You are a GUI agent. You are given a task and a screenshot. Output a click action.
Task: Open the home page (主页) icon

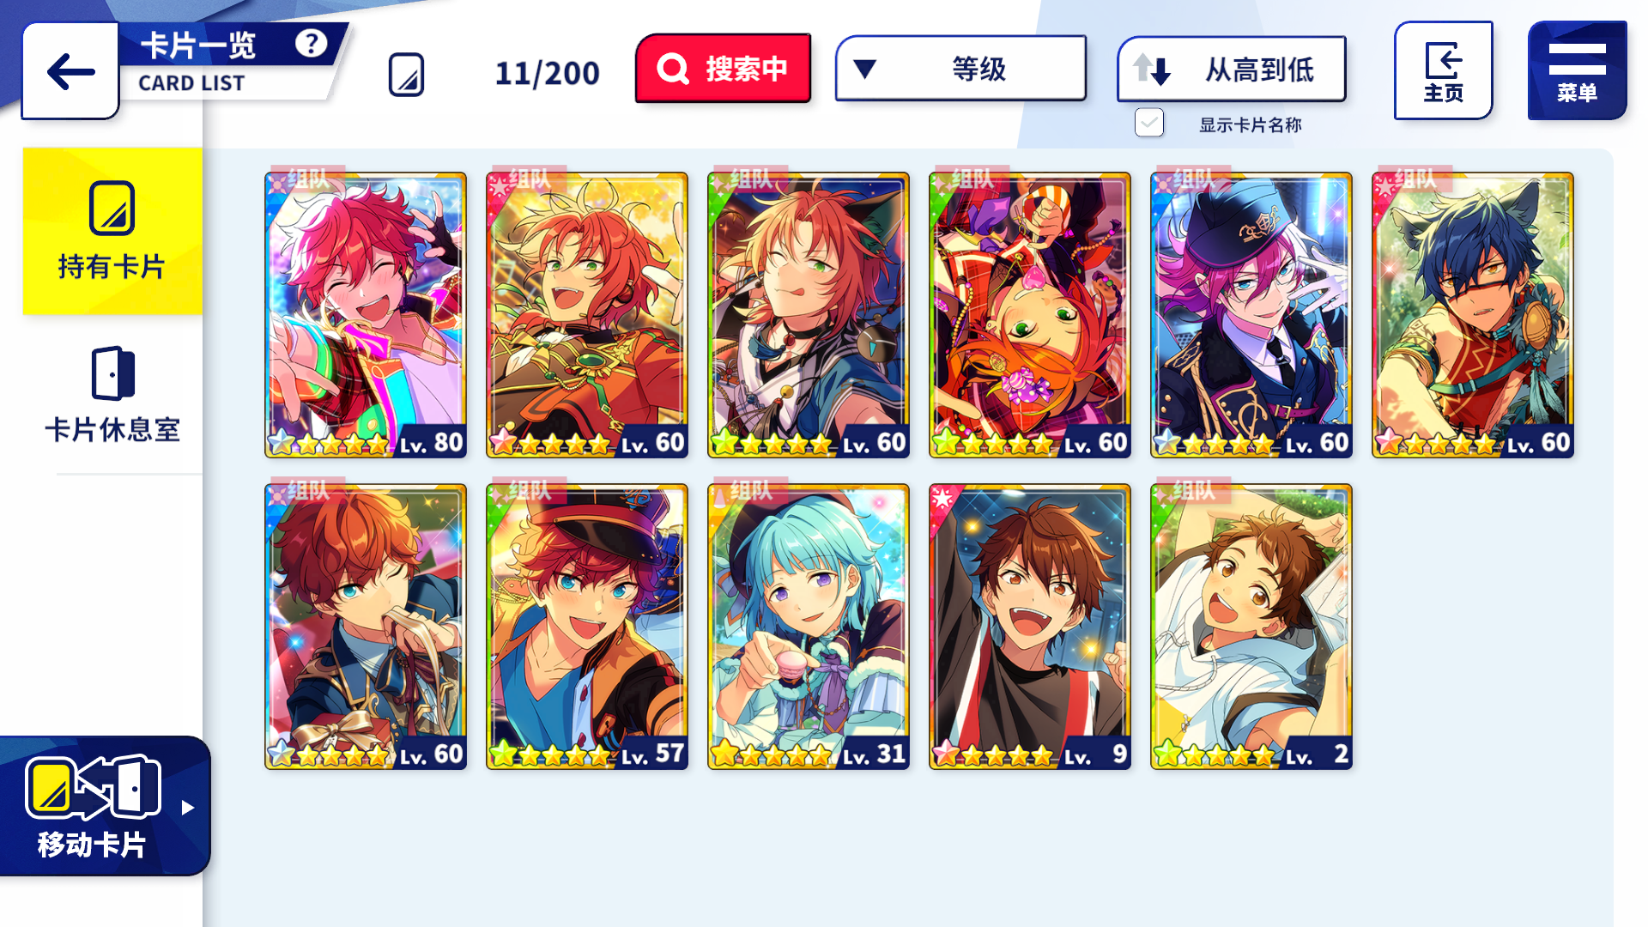tap(1443, 71)
